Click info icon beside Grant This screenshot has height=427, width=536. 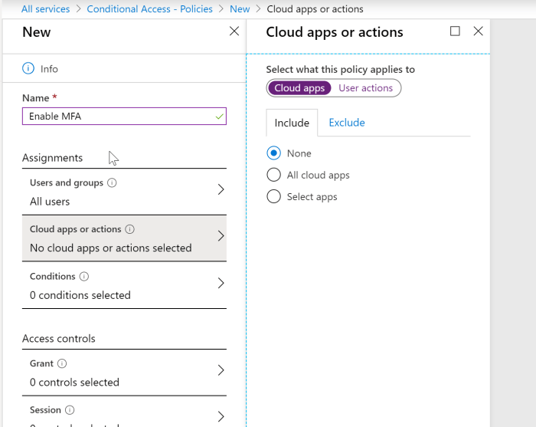tap(62, 364)
